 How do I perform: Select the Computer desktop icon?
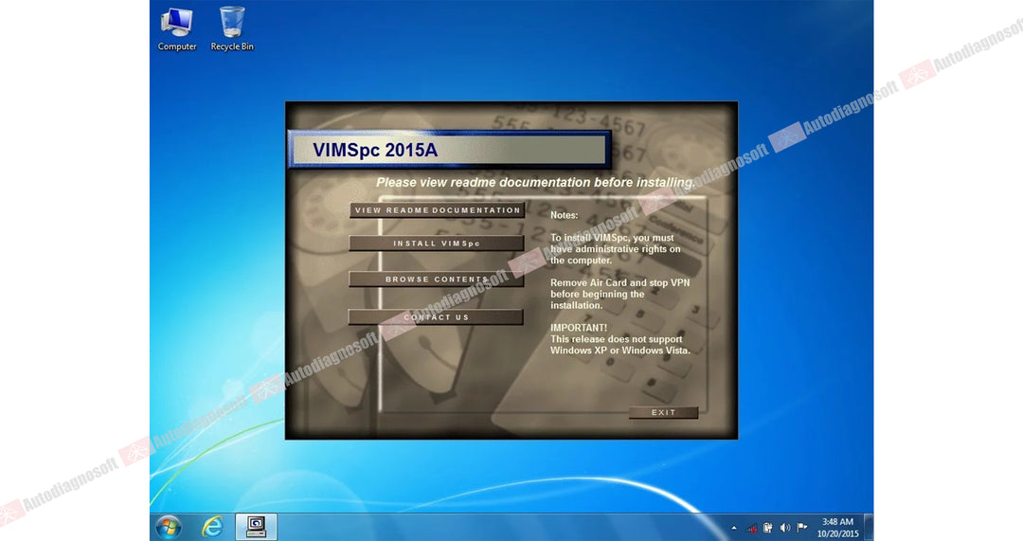tap(177, 29)
